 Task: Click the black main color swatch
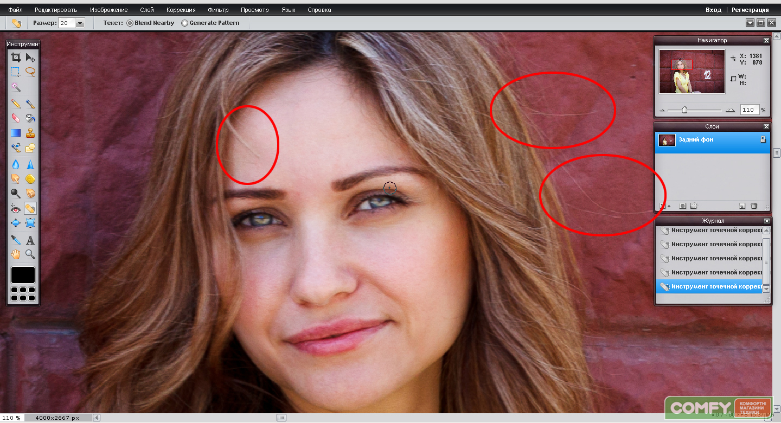tap(23, 275)
